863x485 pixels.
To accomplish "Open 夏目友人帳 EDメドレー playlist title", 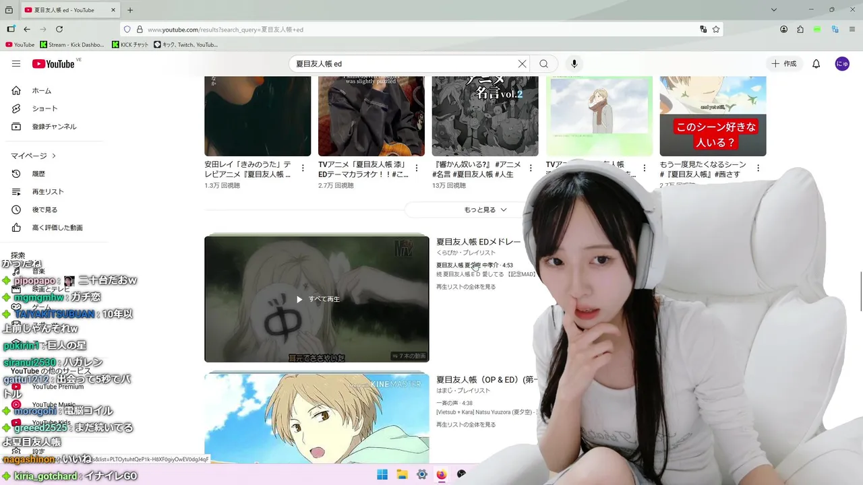I will (478, 242).
